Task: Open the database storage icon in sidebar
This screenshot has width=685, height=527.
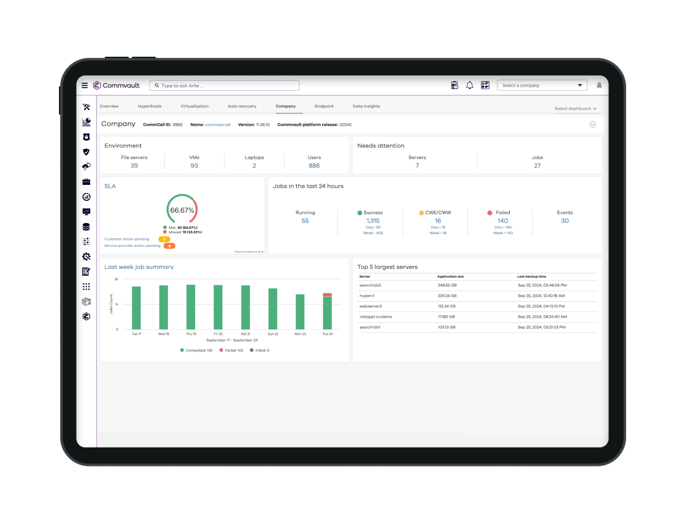Action: 86,227
